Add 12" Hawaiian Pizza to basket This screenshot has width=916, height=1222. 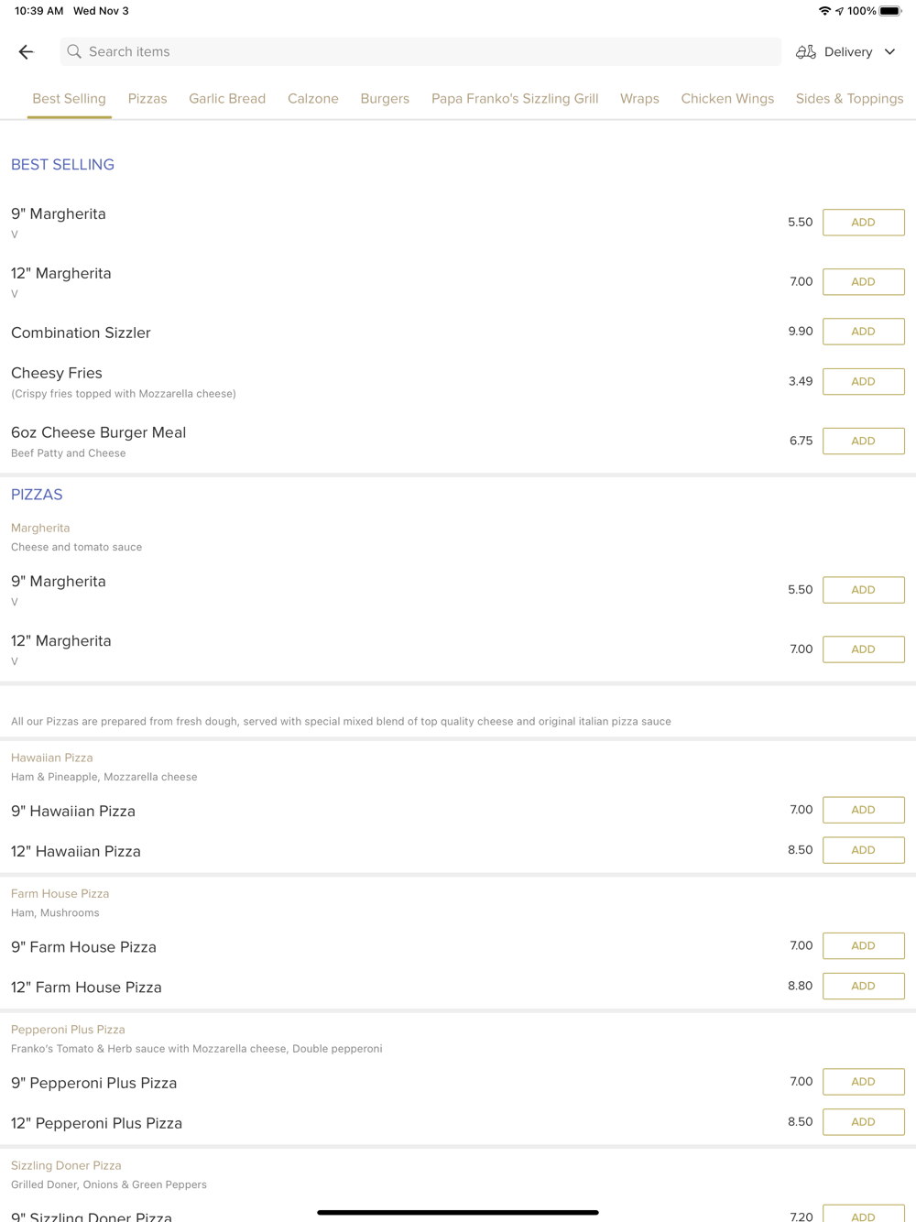[x=863, y=850]
